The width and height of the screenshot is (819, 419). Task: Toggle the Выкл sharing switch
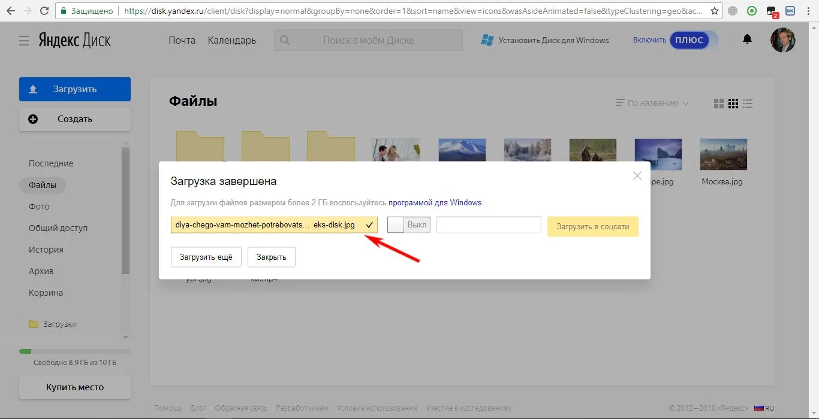(408, 225)
